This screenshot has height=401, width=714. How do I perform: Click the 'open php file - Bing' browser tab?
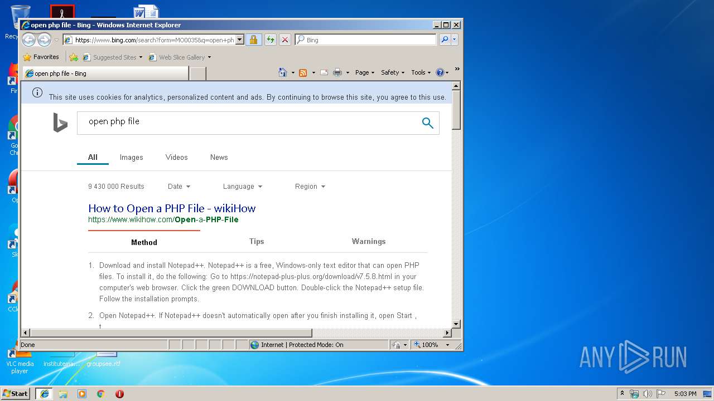click(x=105, y=74)
